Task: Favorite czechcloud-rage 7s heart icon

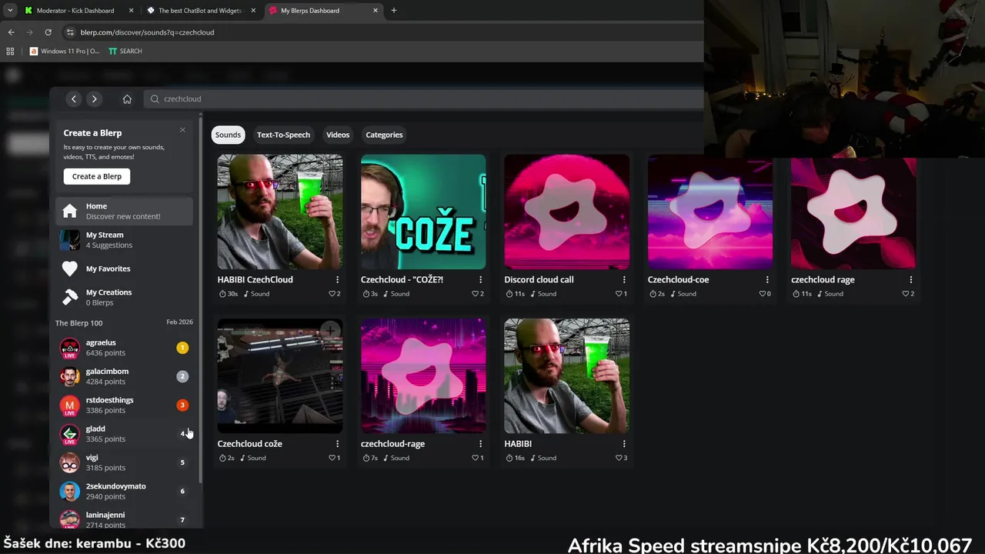Action: pos(475,458)
